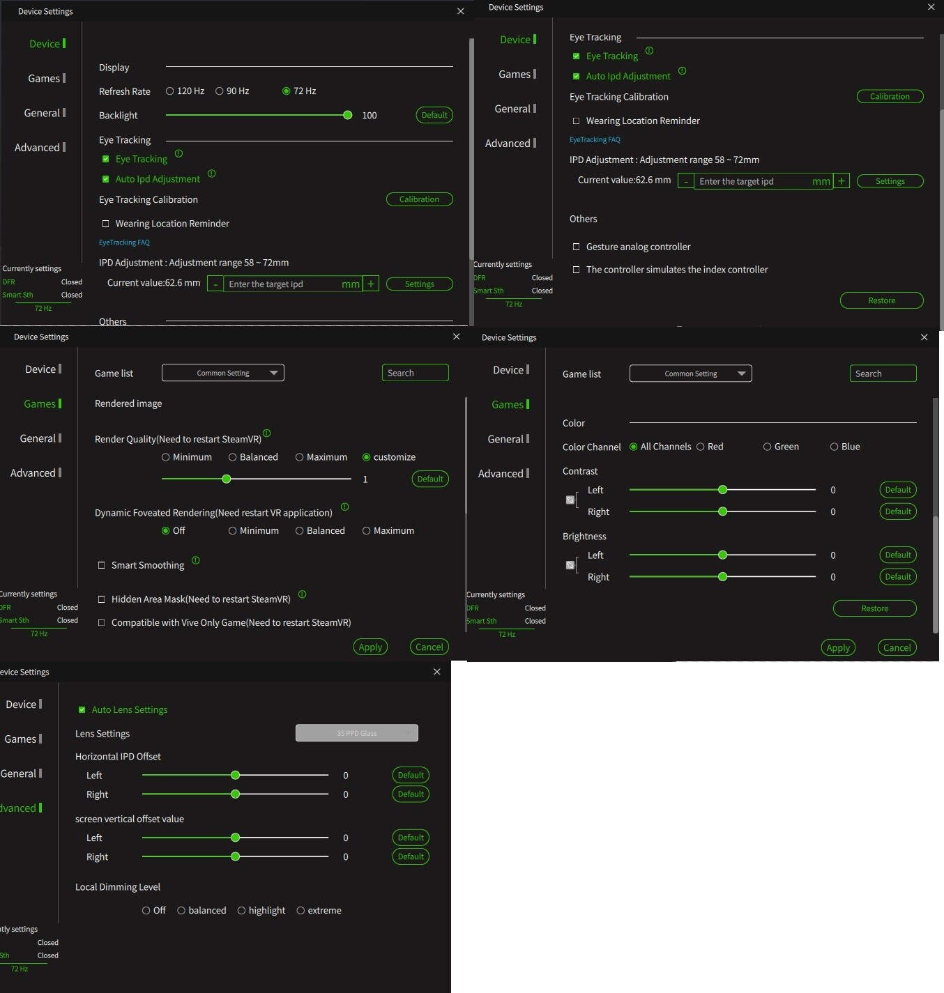Click the minus IPD button in Gesture analog controller window
Viewport: 944px width, 993px height.
tap(686, 181)
